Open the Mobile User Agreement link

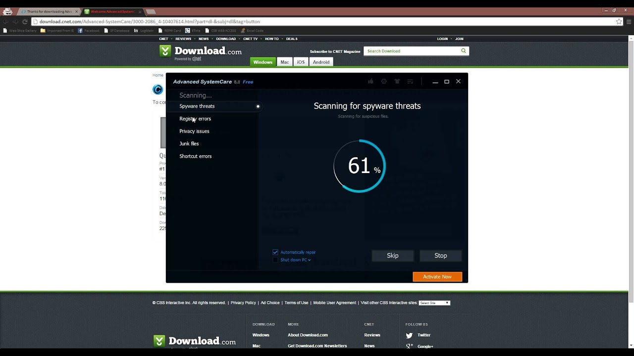point(334,303)
